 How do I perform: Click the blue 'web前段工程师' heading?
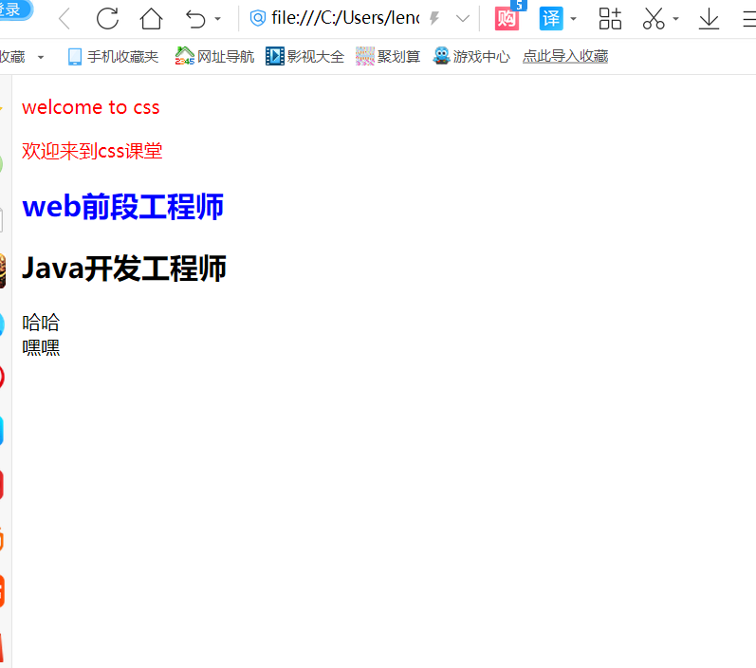(x=123, y=207)
